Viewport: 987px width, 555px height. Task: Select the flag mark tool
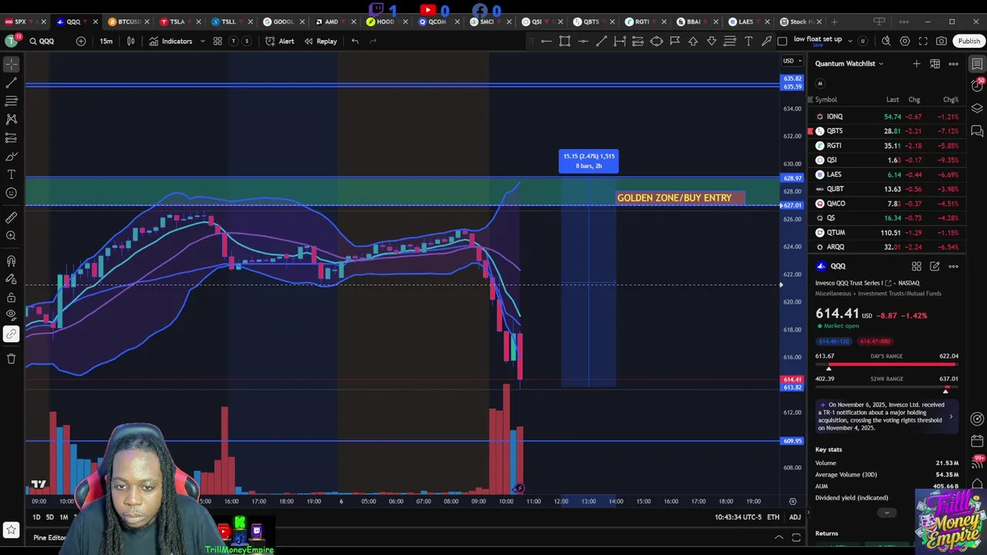point(675,41)
